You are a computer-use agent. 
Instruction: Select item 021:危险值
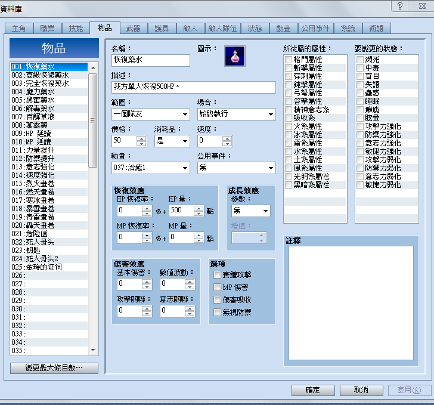[x=49, y=234]
